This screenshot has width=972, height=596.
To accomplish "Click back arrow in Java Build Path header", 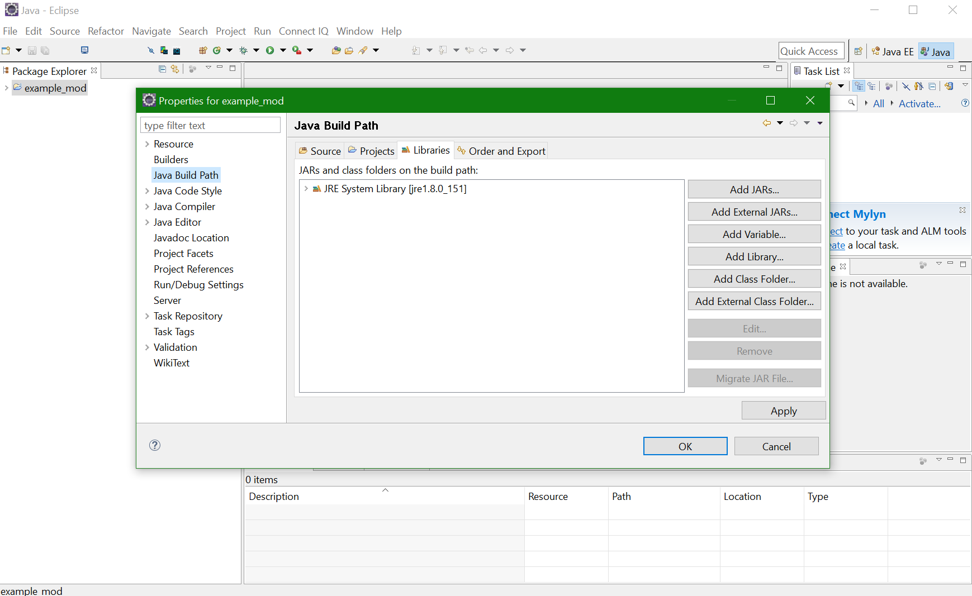I will point(767,123).
